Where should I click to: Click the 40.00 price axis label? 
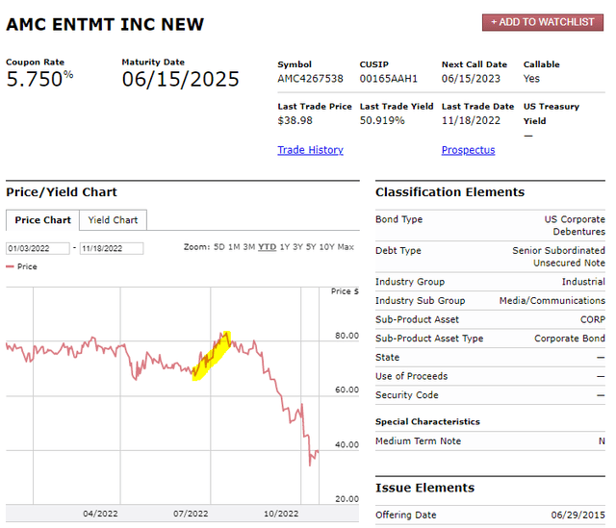coord(346,444)
